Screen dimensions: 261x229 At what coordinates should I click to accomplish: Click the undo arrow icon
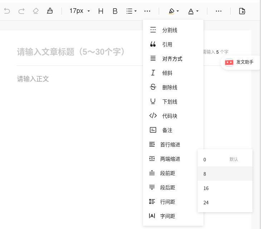(x=7, y=11)
